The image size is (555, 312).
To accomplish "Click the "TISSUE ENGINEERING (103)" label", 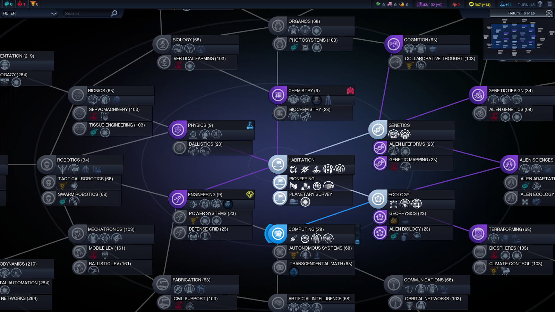I will (x=117, y=125).
